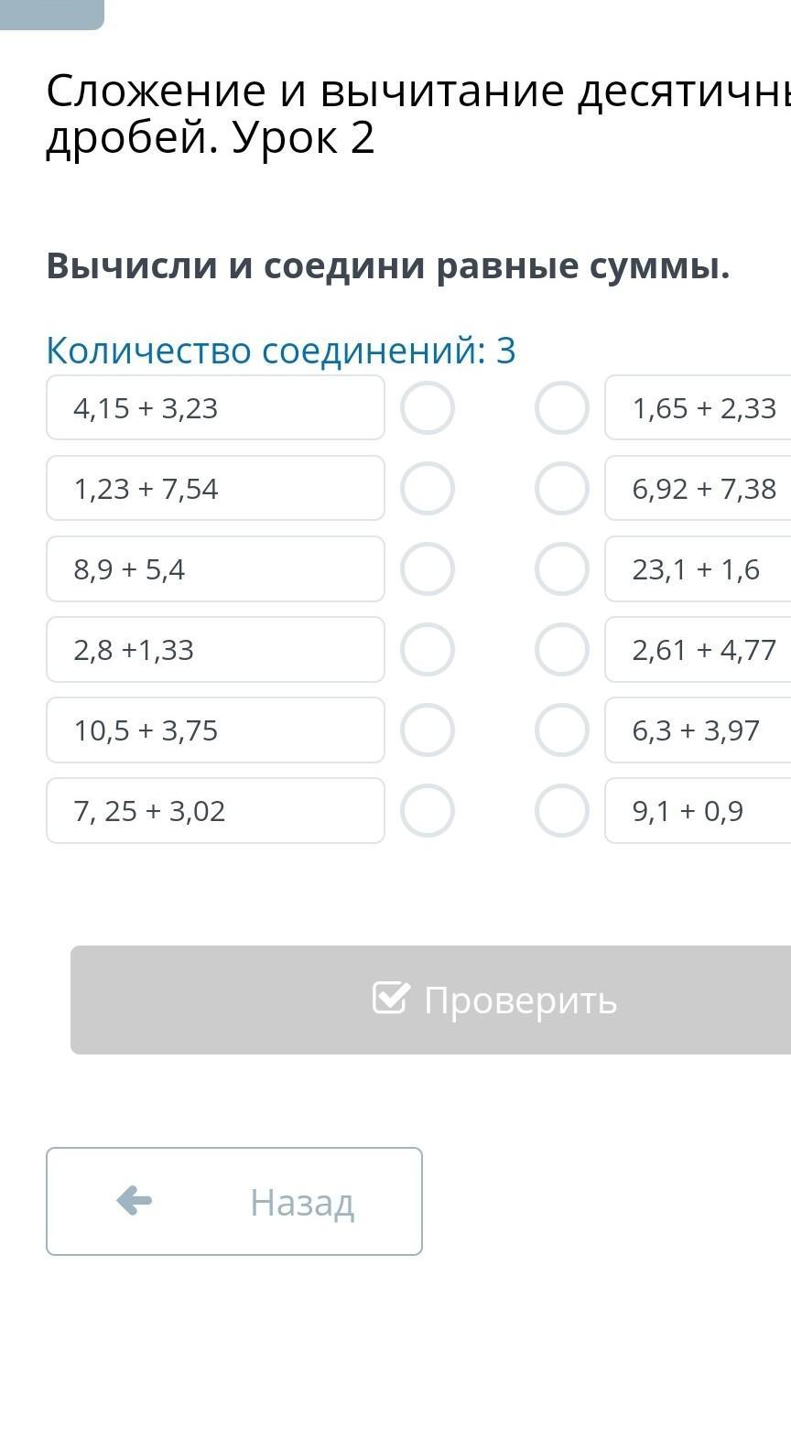Select the circle beside 6,92 + 7,38
This screenshot has width=791, height=1449.
pyautogui.click(x=562, y=489)
